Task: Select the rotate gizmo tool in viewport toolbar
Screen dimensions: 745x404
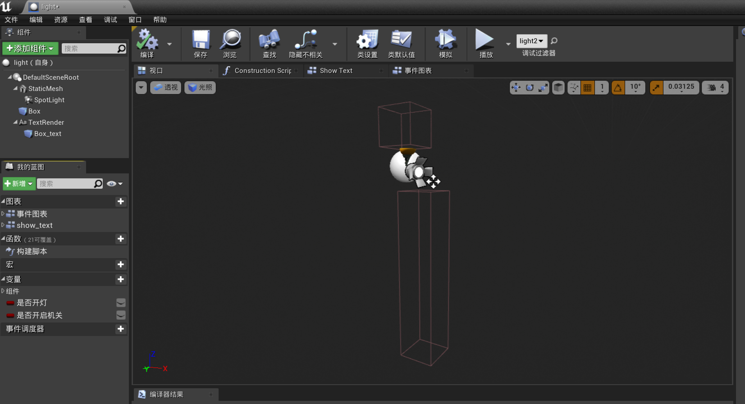Action: click(x=530, y=87)
